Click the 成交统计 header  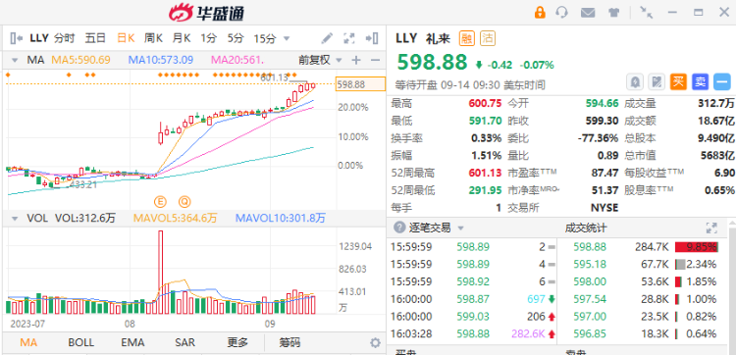click(x=586, y=228)
